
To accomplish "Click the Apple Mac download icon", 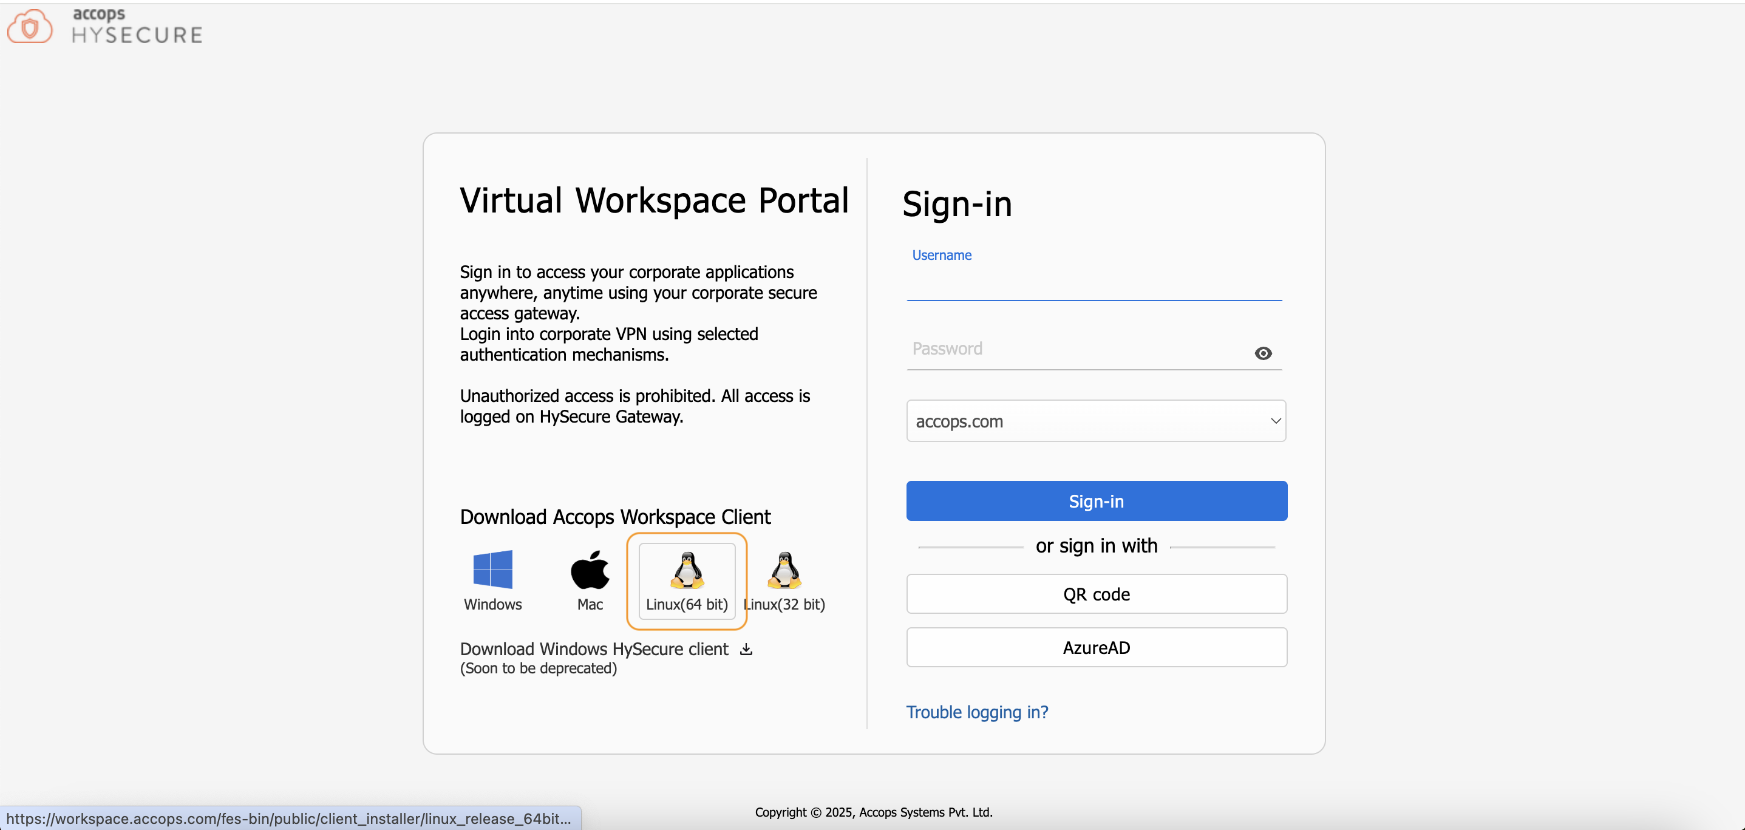I will pyautogui.click(x=590, y=569).
